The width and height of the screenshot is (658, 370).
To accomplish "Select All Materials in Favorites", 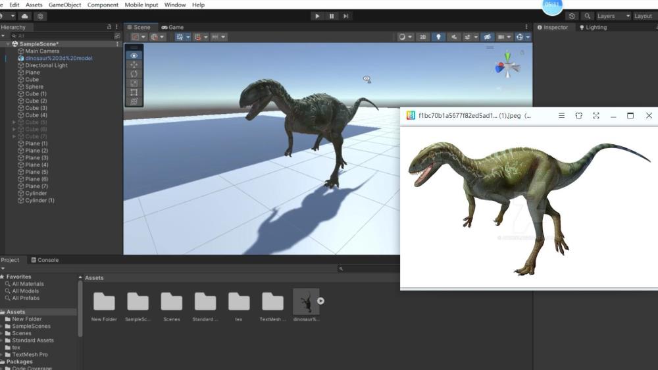I will click(28, 284).
